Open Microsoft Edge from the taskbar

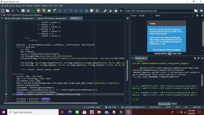tap(70, 112)
